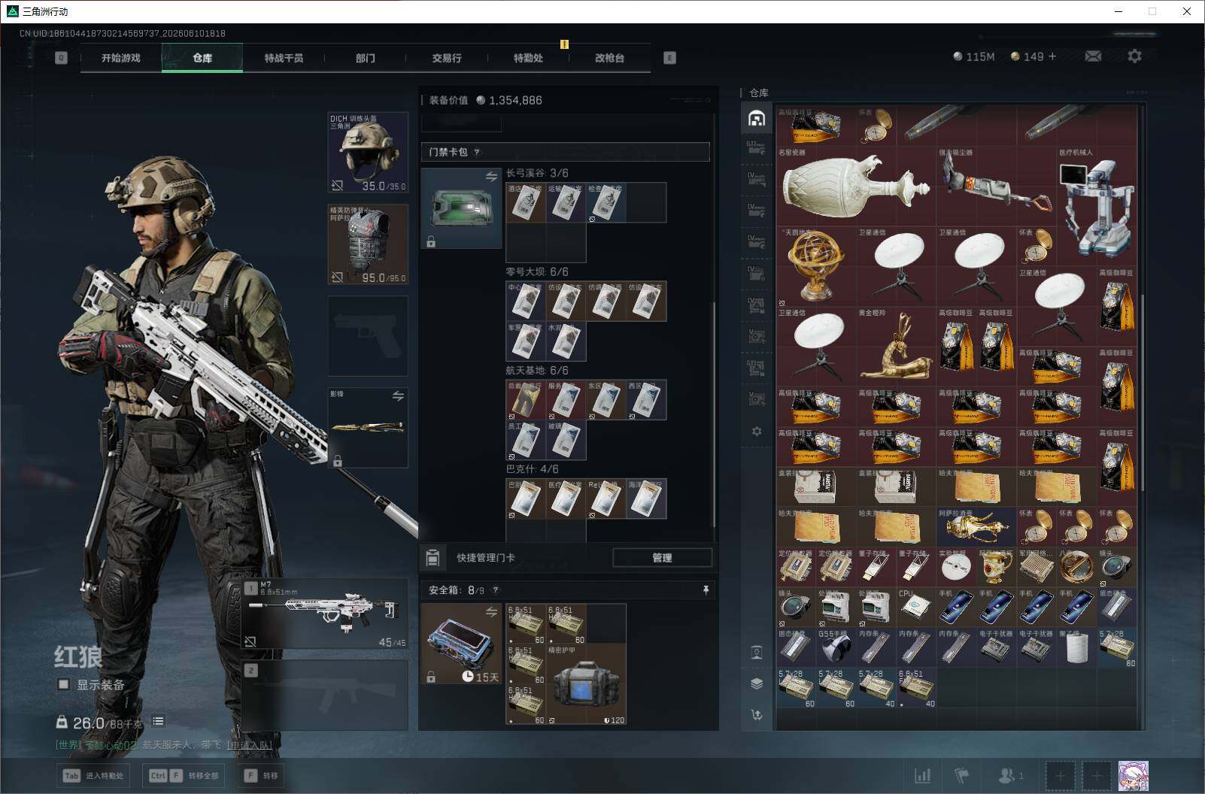This screenshot has height=794, width=1205.
Task: Toggle the swap icon on key card case
Action: click(x=491, y=177)
